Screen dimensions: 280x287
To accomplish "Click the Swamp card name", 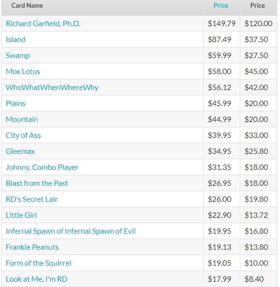I will pos(17,56).
